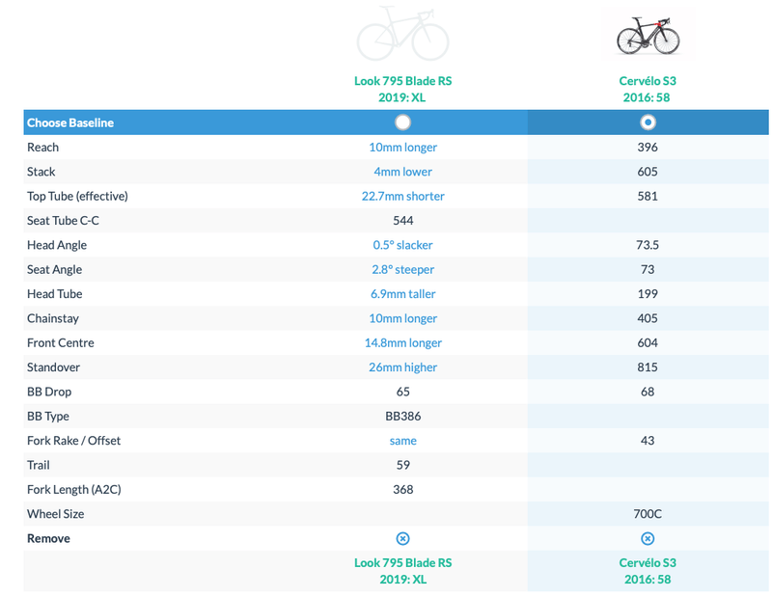Click the Cervélo S3 bike photo
Viewport: 772px width, 597px height.
pos(648,36)
